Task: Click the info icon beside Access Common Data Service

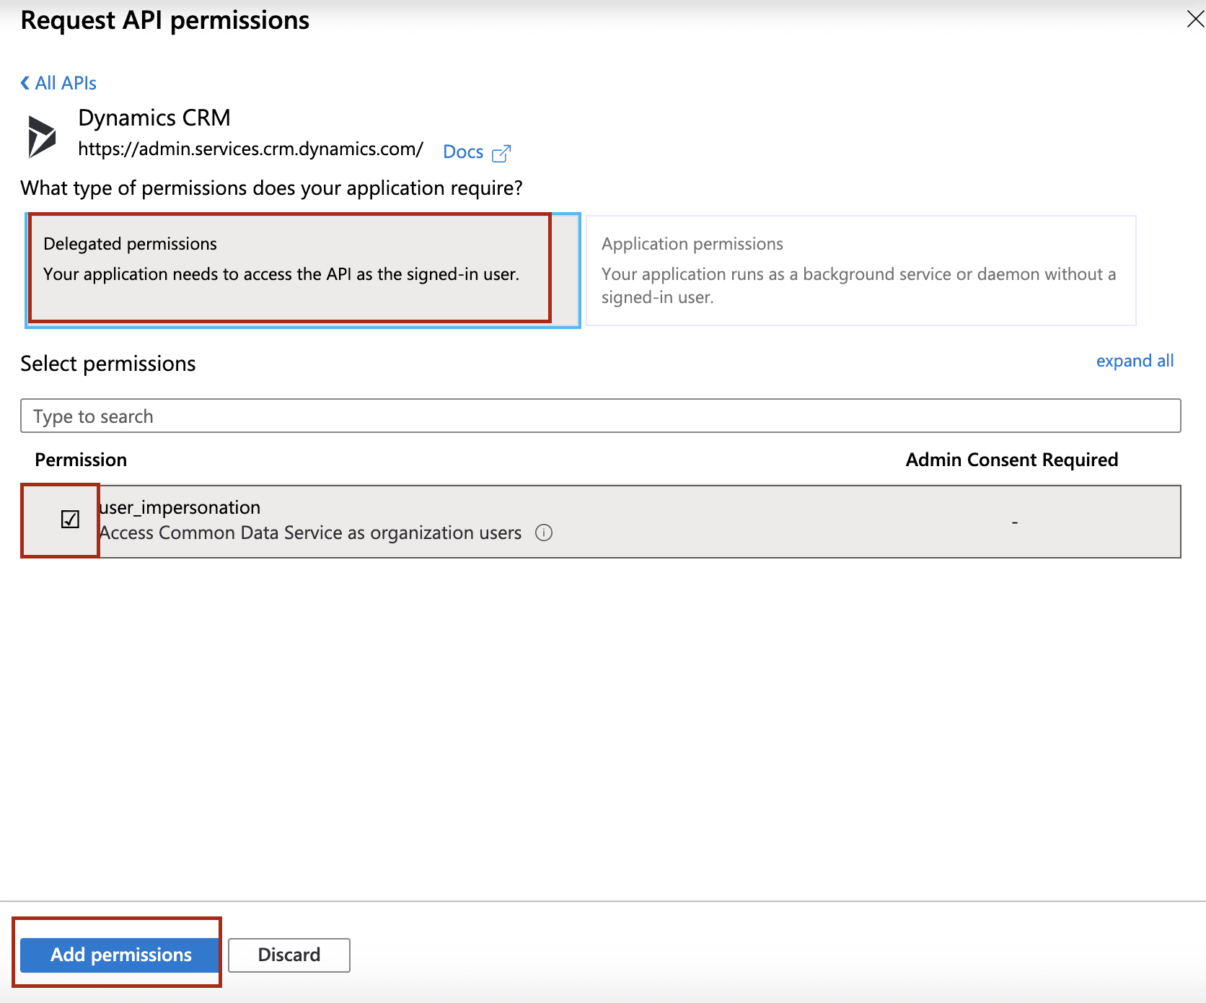Action: [x=545, y=533]
